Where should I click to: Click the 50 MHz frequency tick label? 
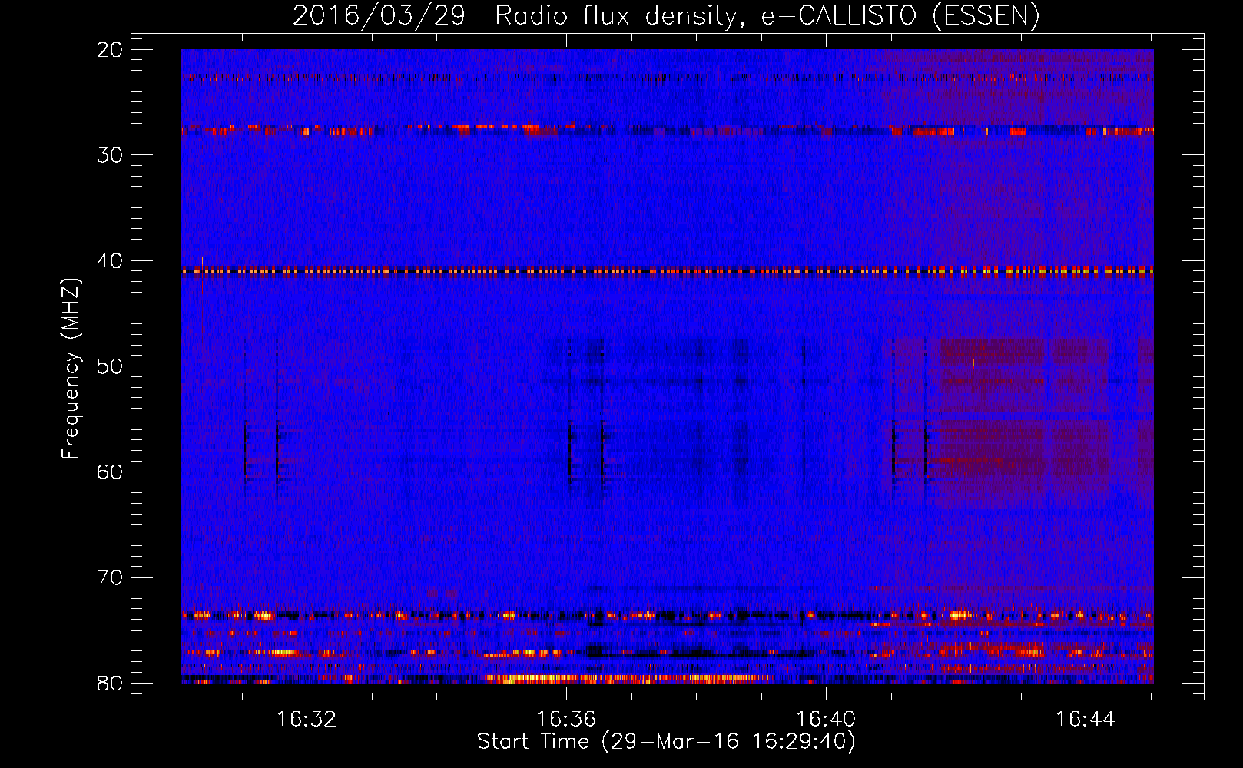(x=111, y=366)
